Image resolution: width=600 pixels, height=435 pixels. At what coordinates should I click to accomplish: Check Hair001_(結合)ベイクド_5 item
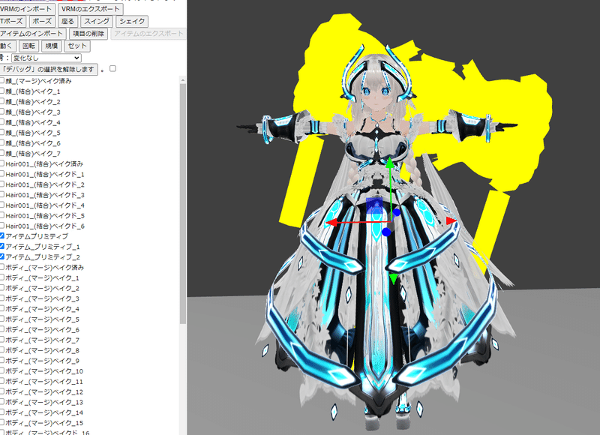tap(2, 215)
